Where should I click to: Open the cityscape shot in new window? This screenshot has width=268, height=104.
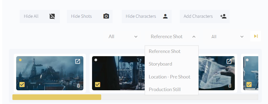coord(78,61)
